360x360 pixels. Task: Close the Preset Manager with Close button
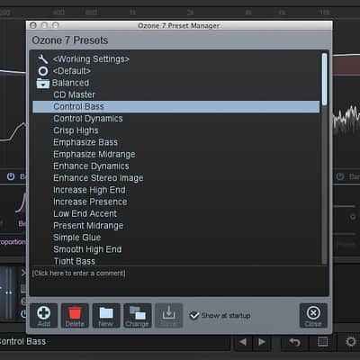[313, 315]
